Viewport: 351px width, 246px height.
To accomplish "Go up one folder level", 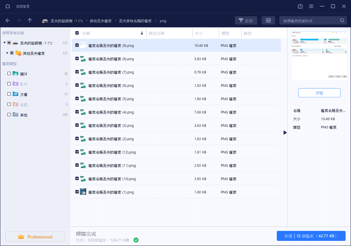I will (x=30, y=20).
